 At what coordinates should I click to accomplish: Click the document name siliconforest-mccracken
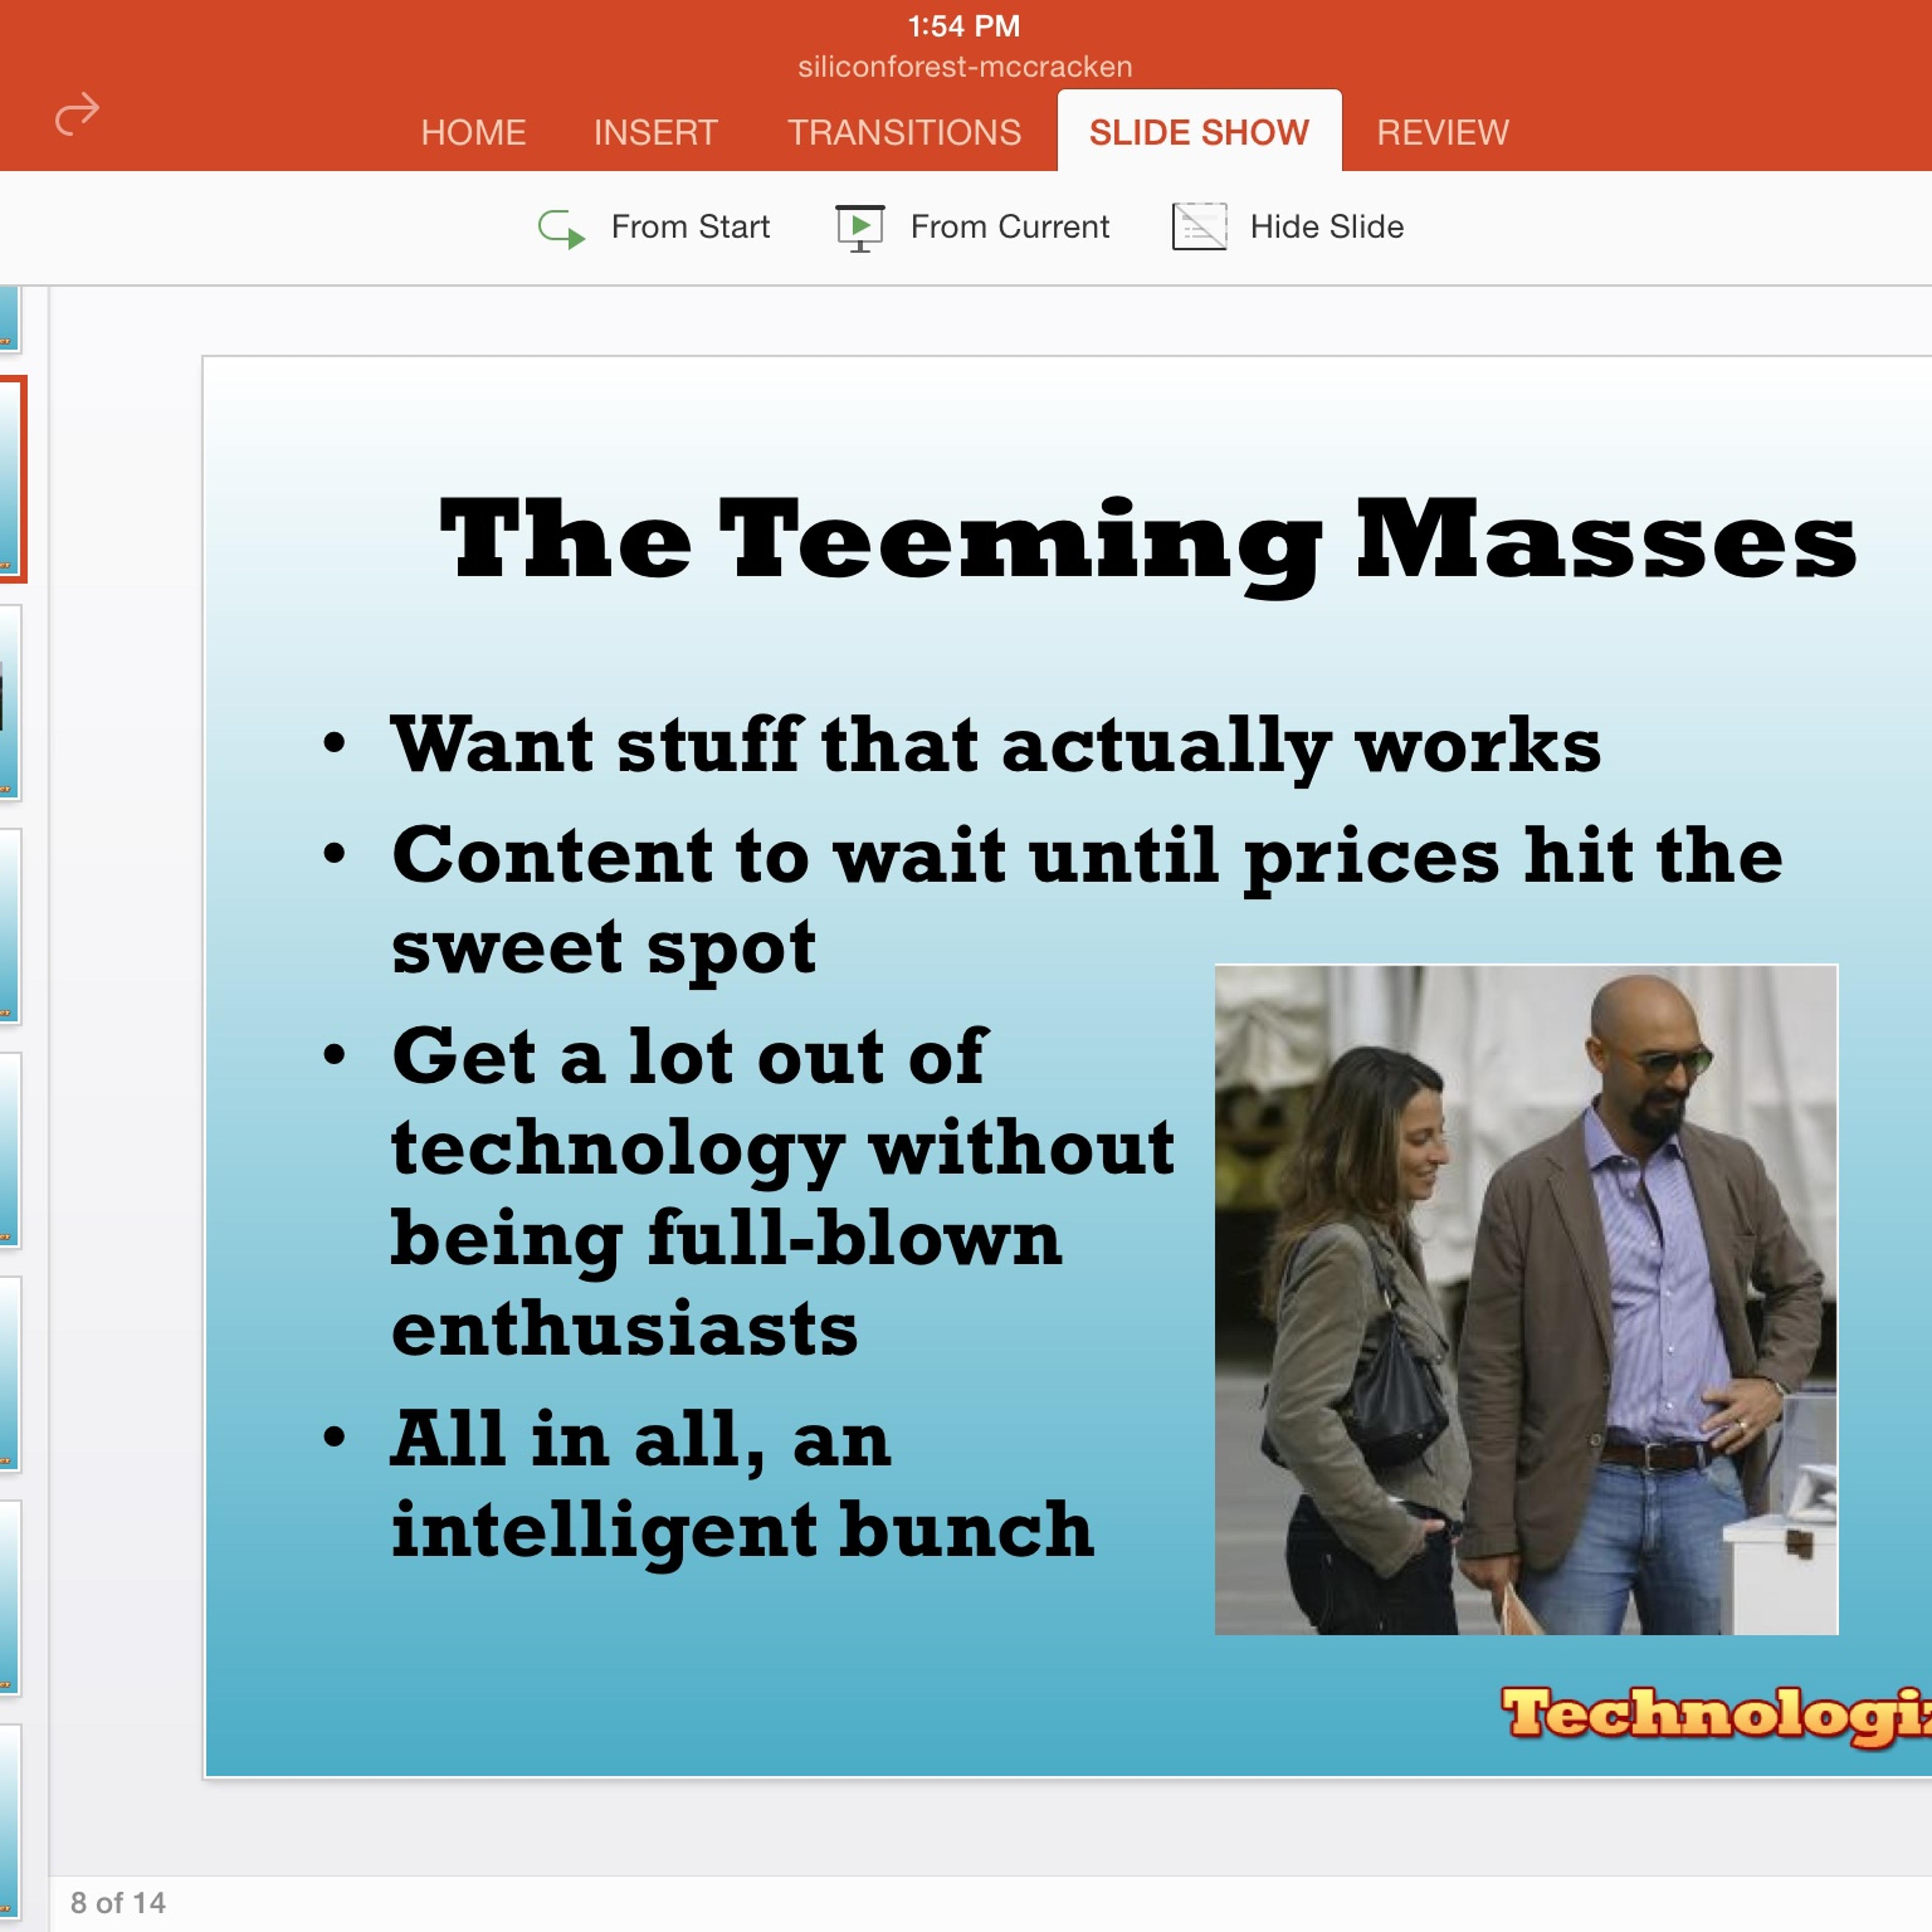coord(965,67)
